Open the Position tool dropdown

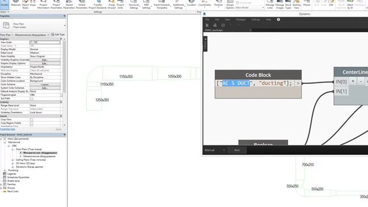218,4
